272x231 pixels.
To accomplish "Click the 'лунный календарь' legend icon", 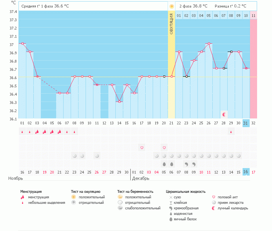I will 214,208.
